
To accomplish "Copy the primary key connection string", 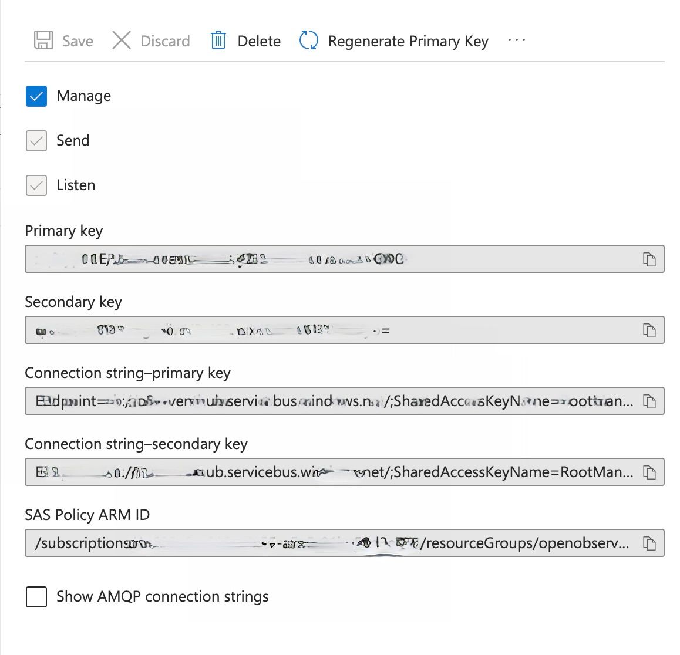I will click(x=649, y=401).
